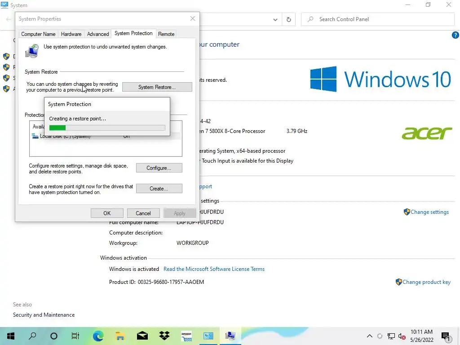460x345 pixels.
Task: Switch to Control Panel taskbar window
Action: pyautogui.click(x=208, y=336)
